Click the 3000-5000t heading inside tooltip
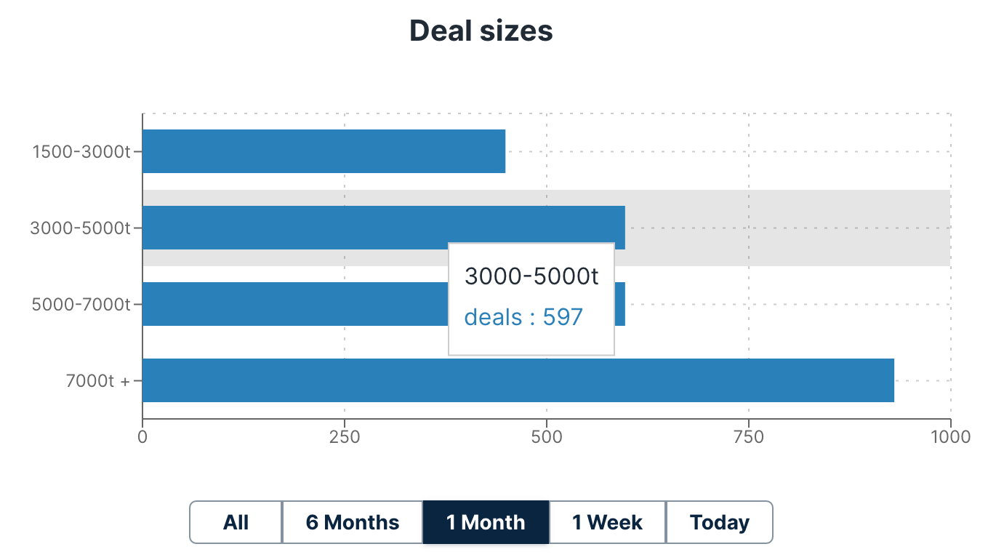Viewport: 996px width, 560px height. coord(531,277)
